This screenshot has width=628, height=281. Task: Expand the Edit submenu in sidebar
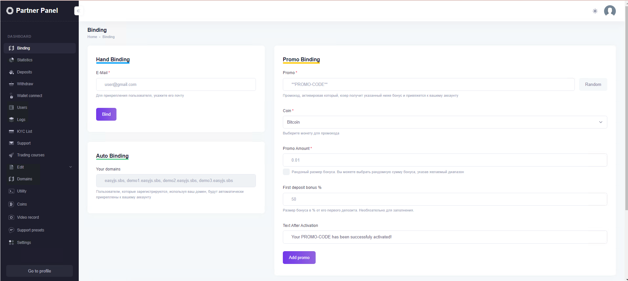pos(39,167)
